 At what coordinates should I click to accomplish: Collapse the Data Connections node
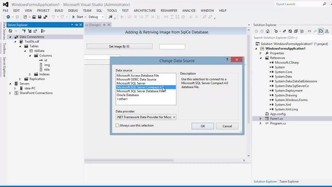pos(10,37)
